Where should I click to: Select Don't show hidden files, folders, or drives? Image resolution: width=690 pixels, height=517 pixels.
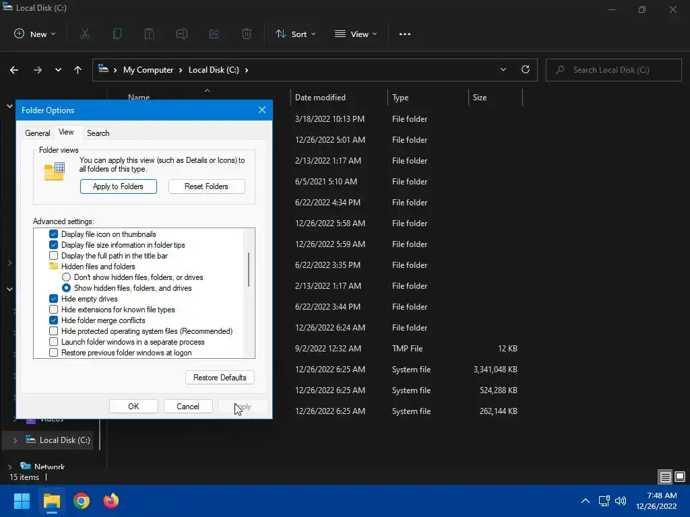(x=66, y=277)
